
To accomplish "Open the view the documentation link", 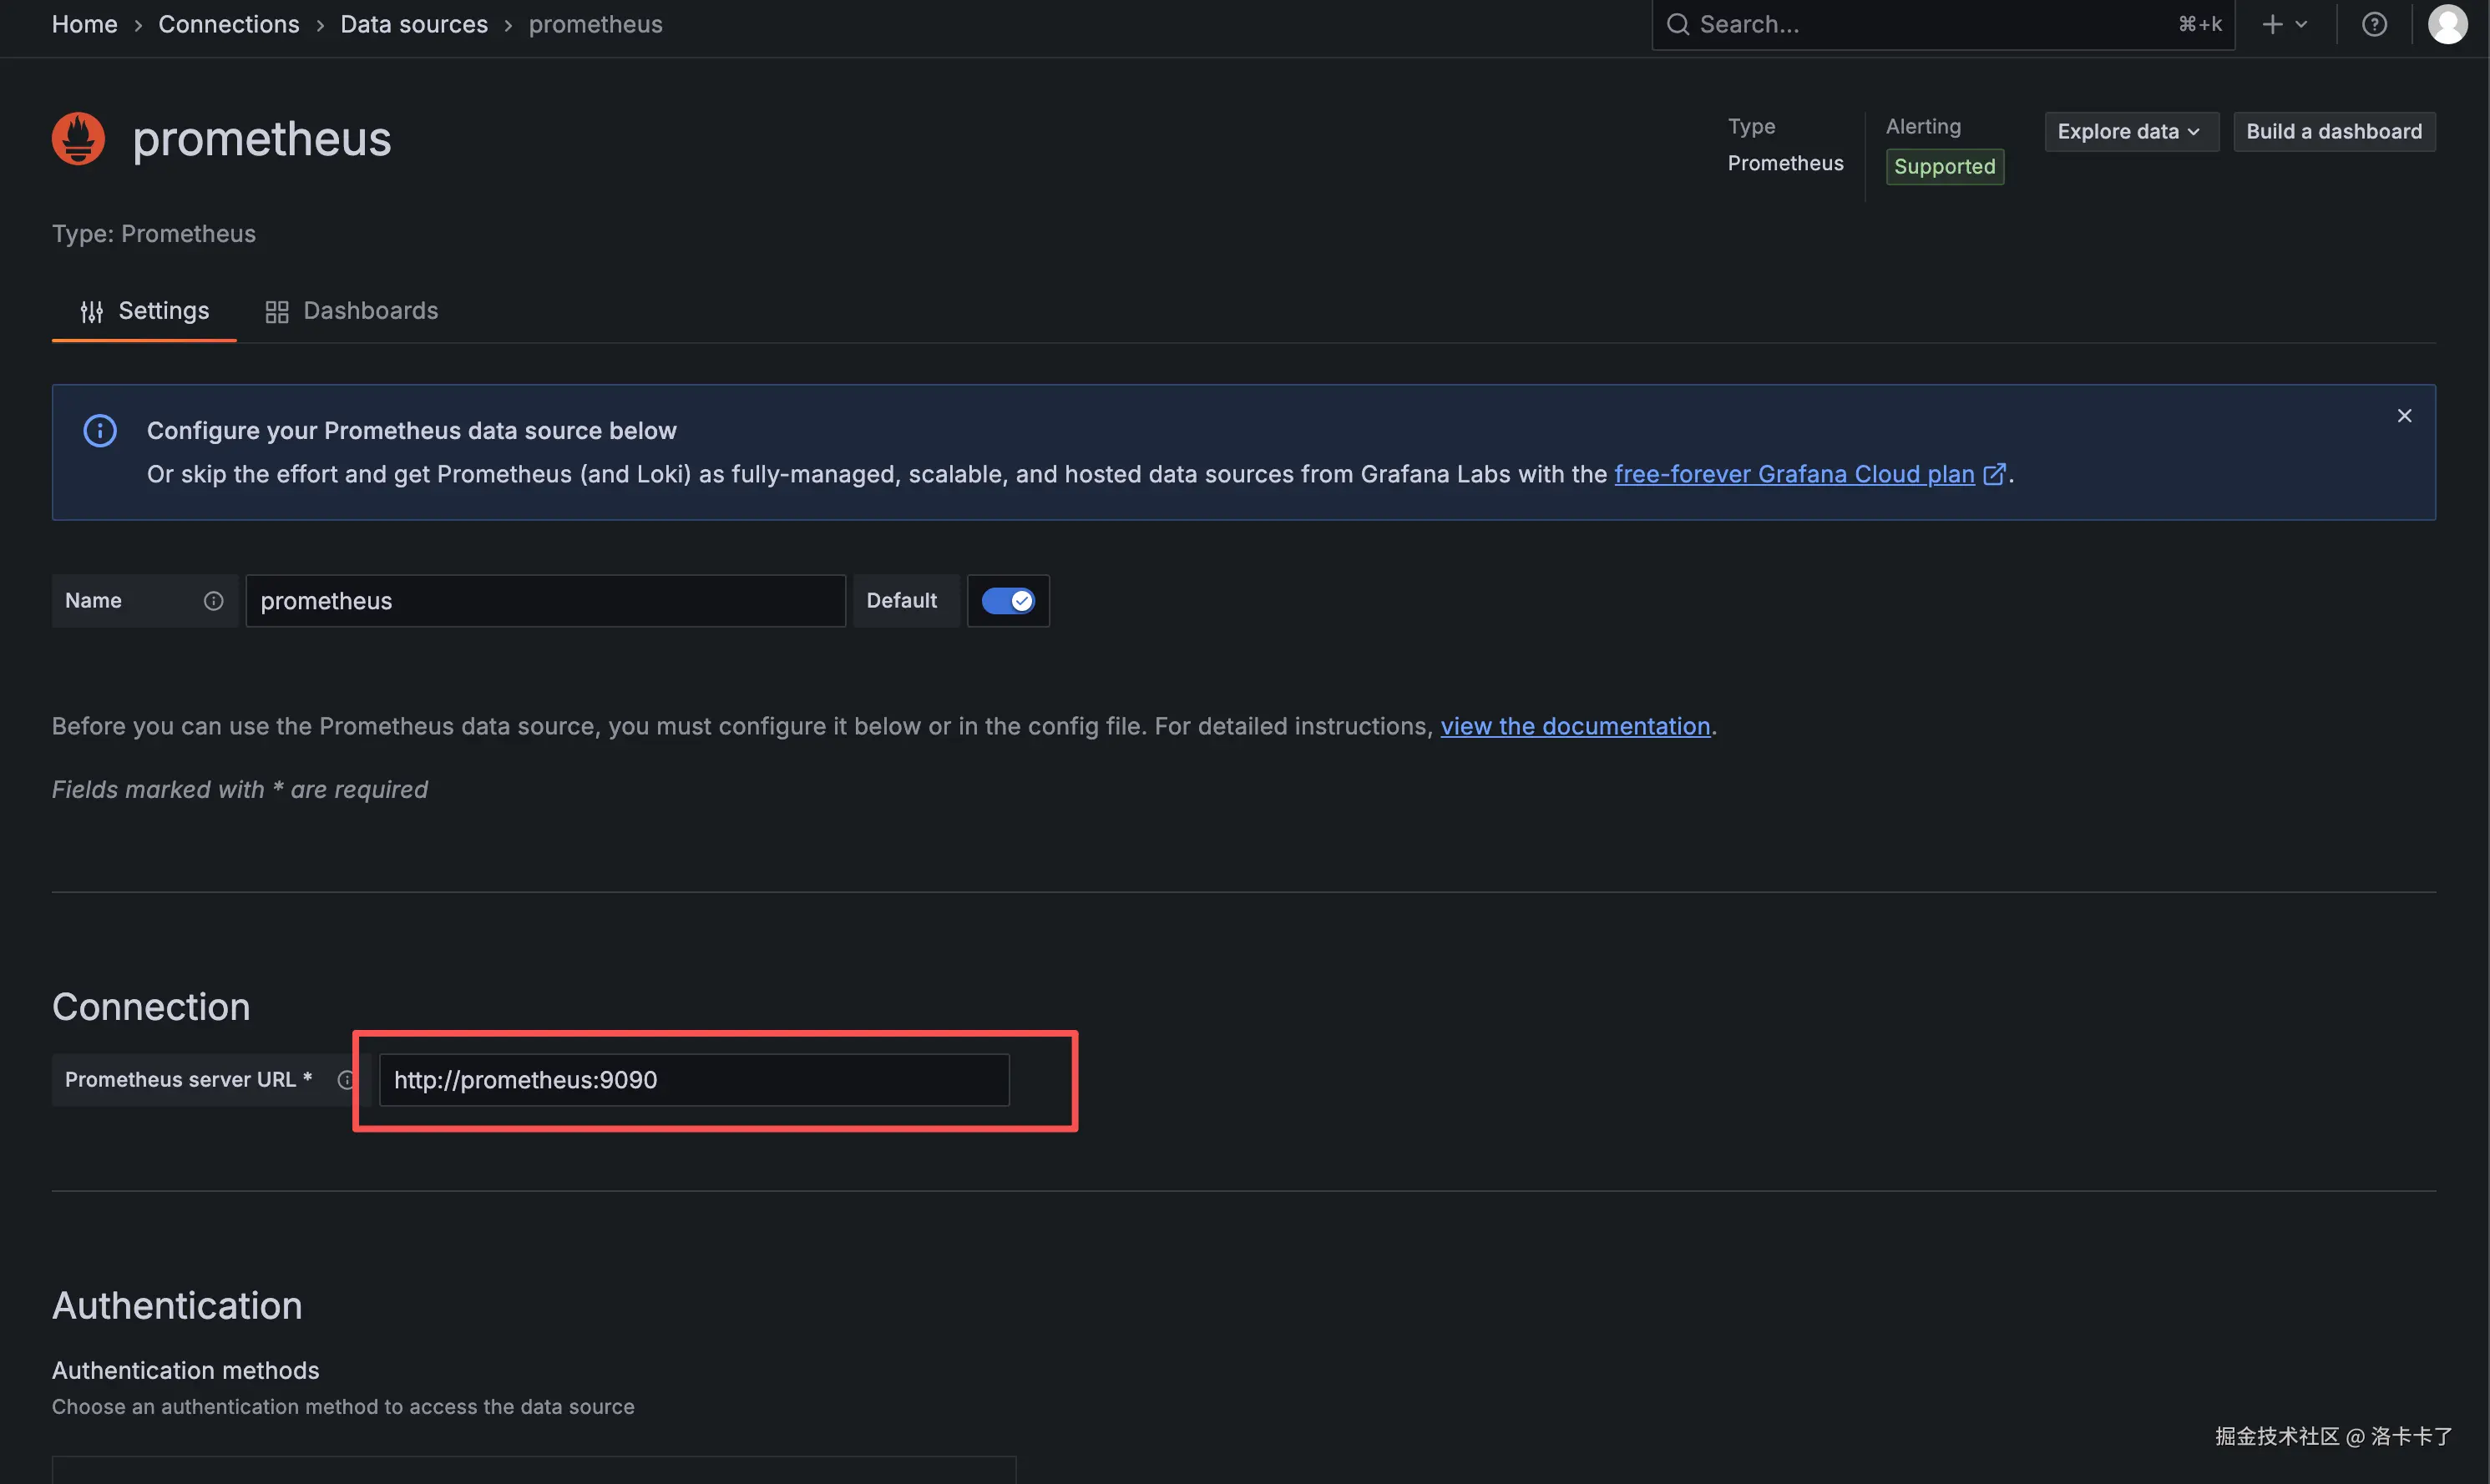I will click(1575, 726).
